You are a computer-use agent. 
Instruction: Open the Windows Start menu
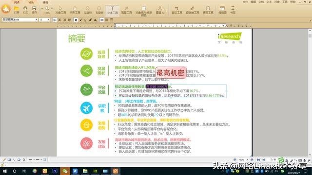pos(4,171)
